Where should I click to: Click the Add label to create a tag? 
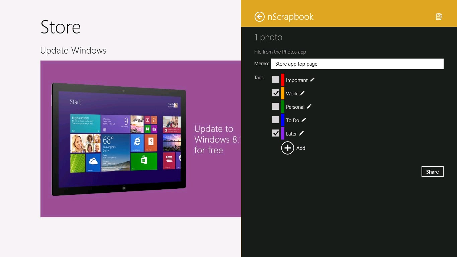click(x=301, y=148)
